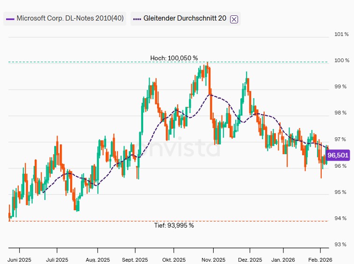354x264 pixels.
Task: Remove the Gleitender Durchschnitt 20 indicator
Action: tap(234, 19)
